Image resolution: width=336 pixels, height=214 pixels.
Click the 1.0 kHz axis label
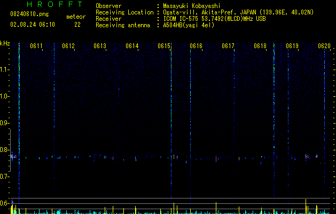click(5, 96)
